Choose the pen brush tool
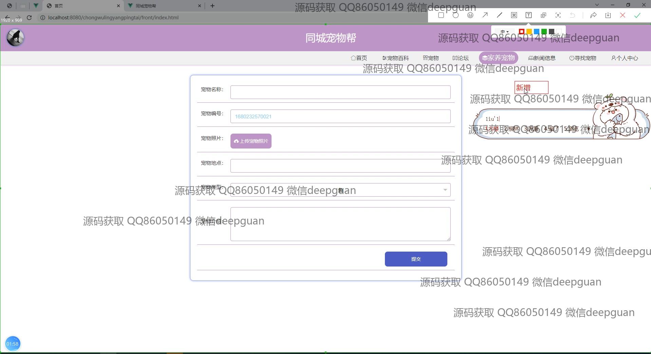This screenshot has width=651, height=354. coord(499,15)
